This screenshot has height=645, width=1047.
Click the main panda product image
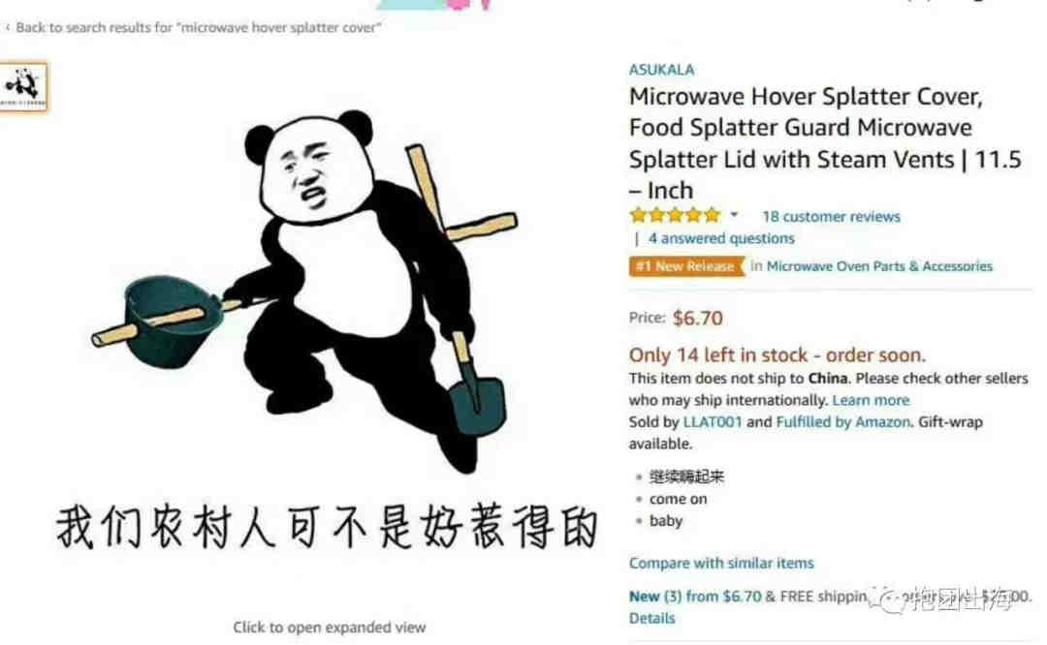(x=307, y=293)
